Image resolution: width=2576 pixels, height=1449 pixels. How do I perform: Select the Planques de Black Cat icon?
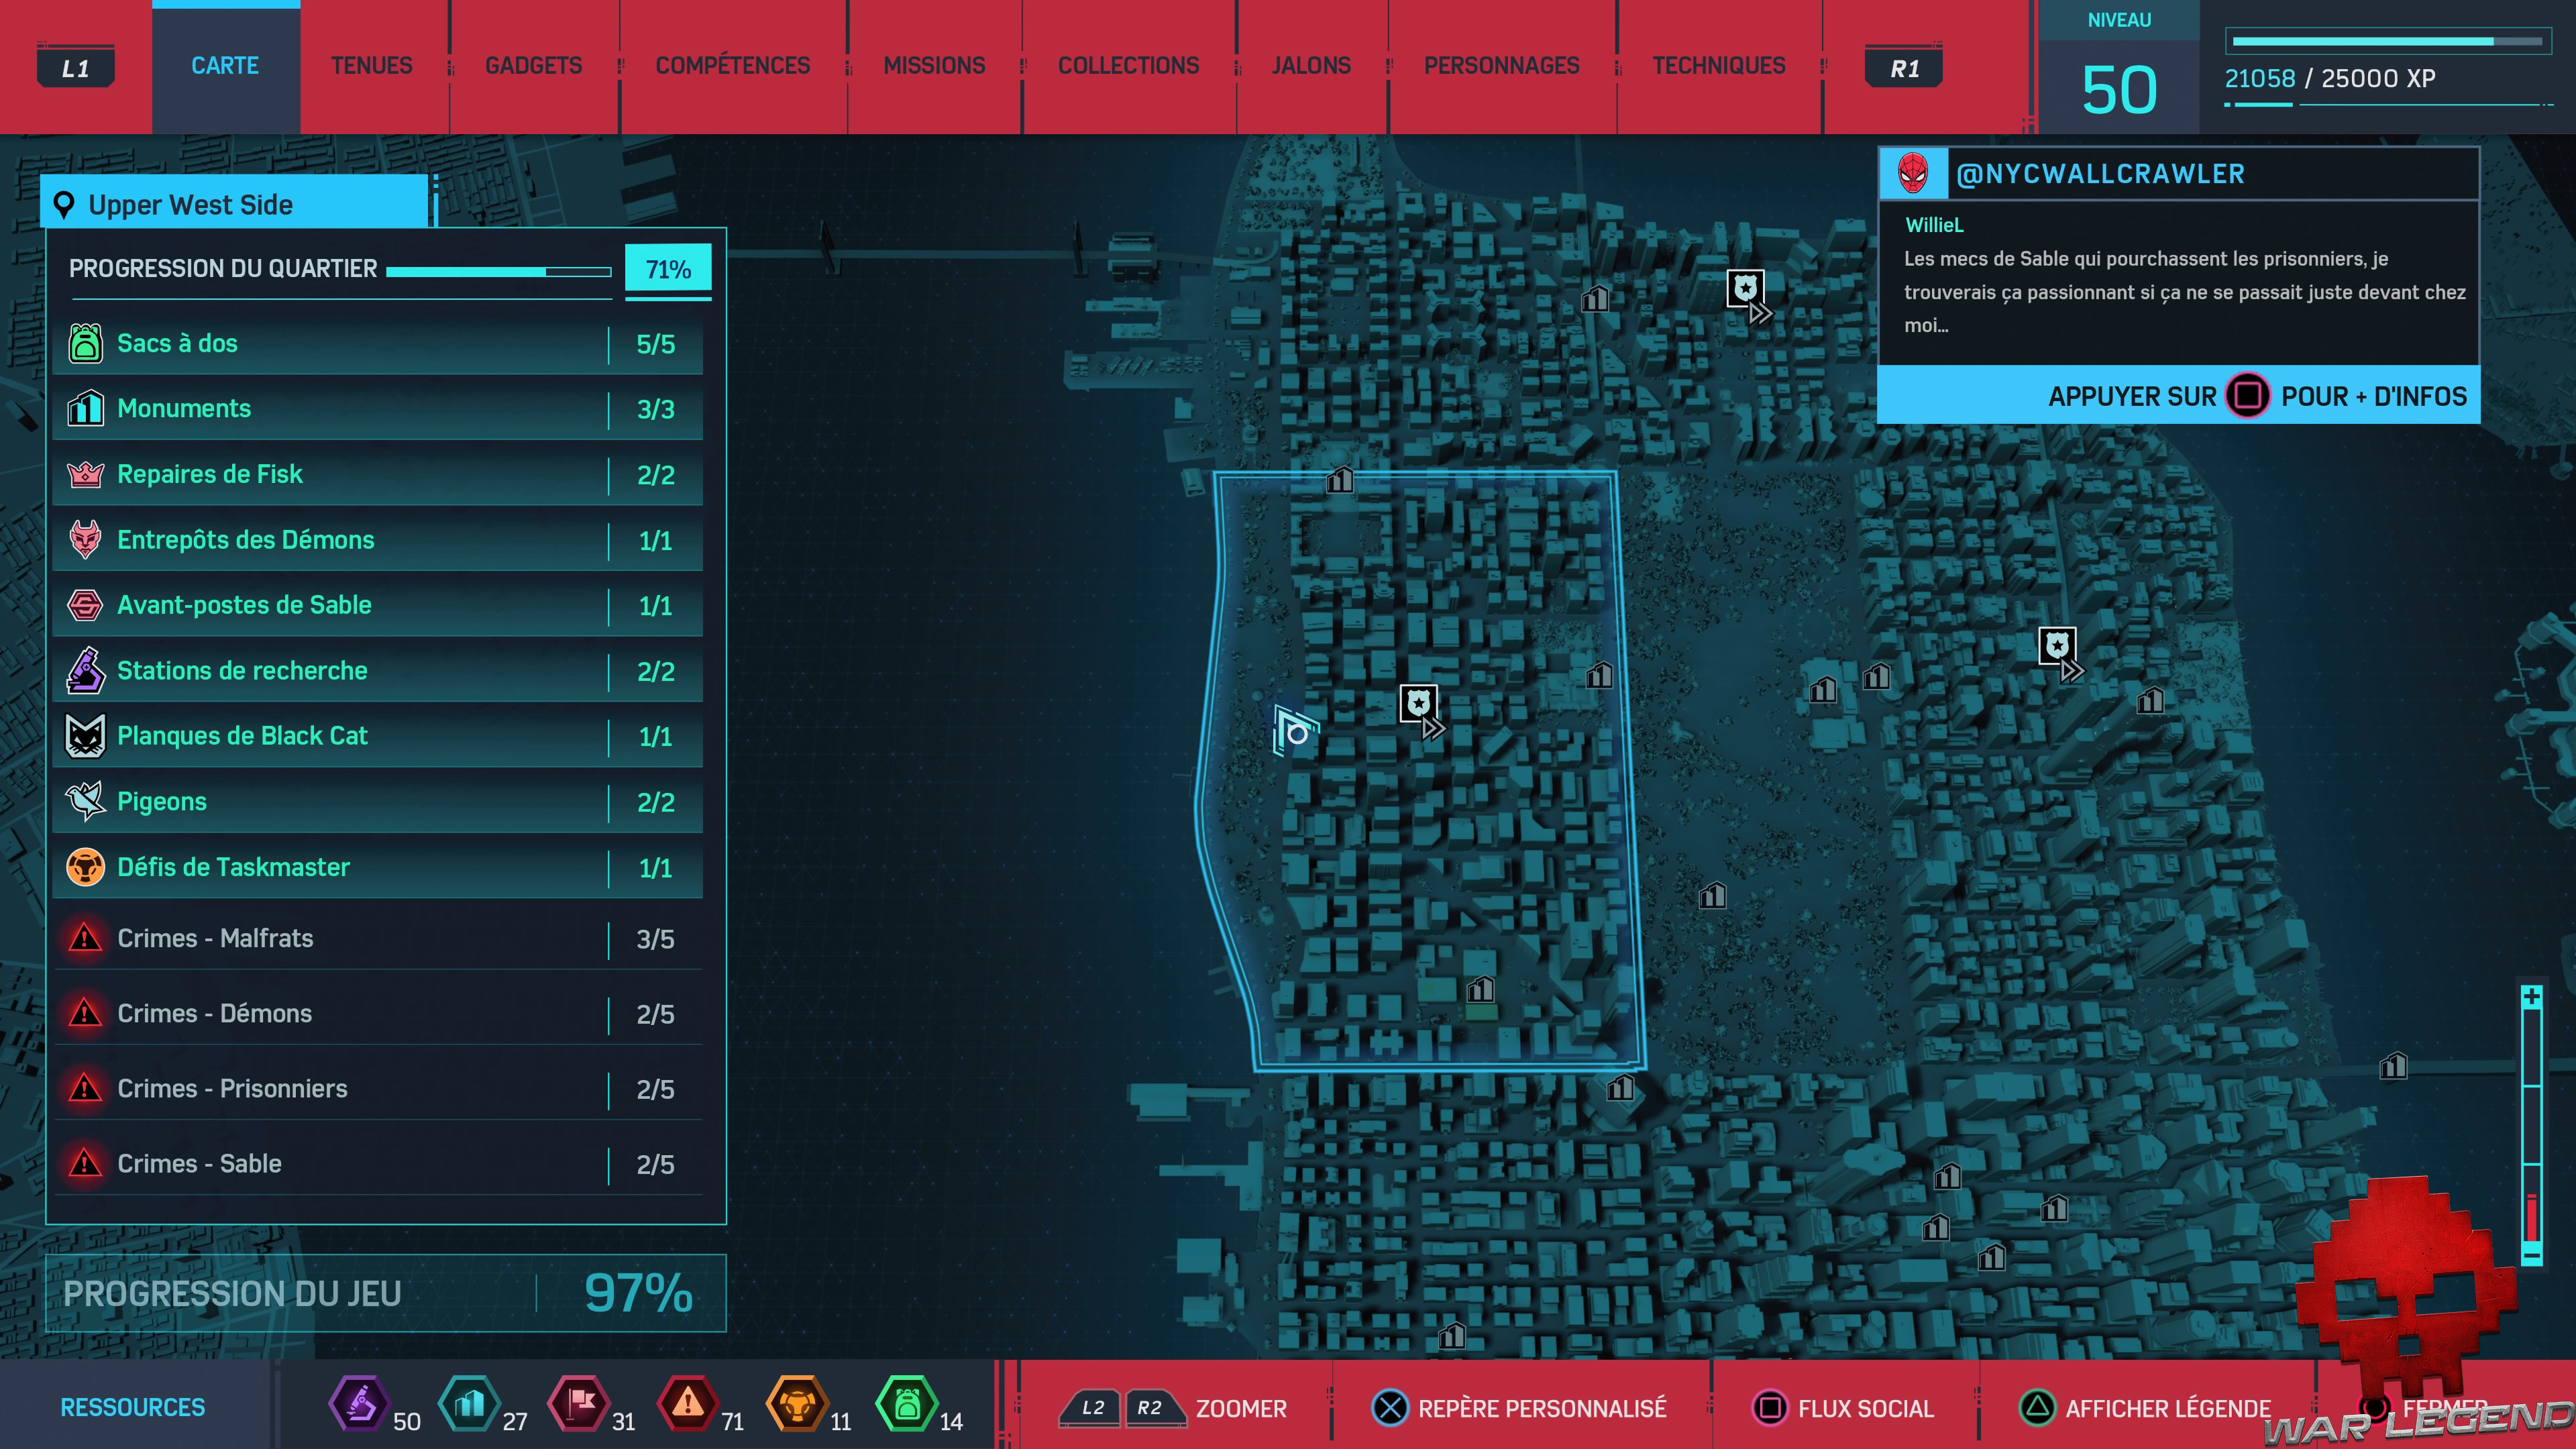tap(85, 736)
